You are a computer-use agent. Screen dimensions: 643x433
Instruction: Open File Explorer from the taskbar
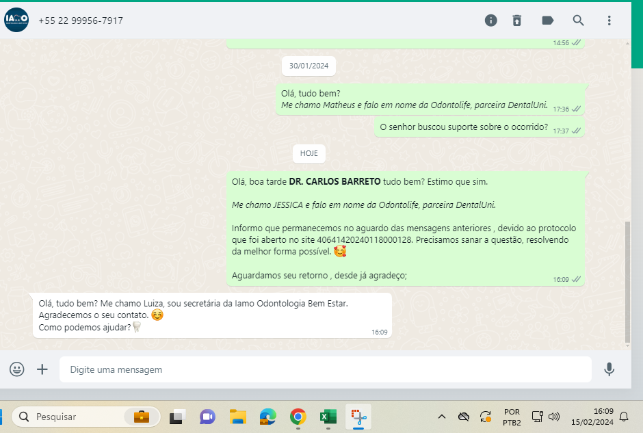(238, 417)
